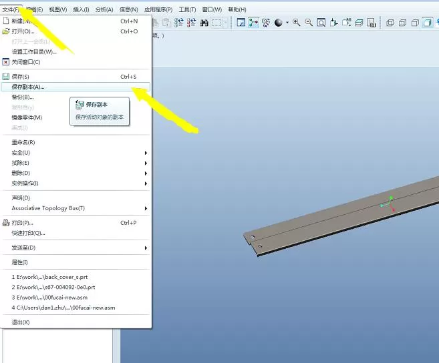The height and width of the screenshot is (363, 439).
Task: Click the gray sheet-metal part model
Action: coord(341,217)
